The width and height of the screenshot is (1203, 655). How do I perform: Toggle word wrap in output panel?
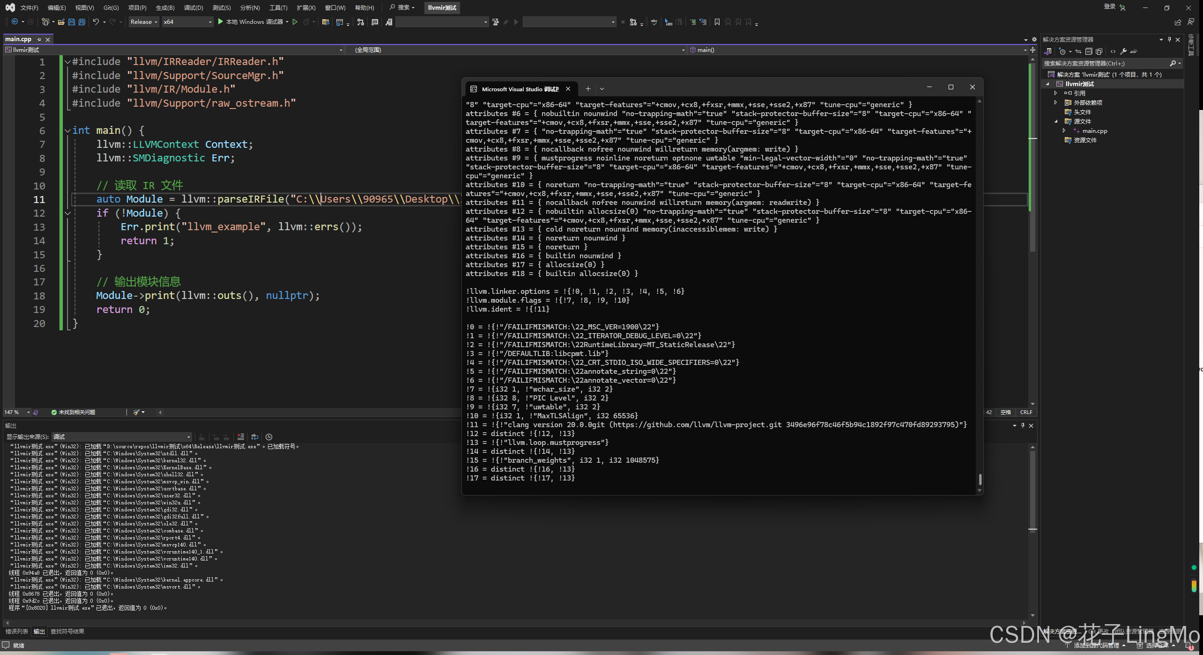pos(255,437)
